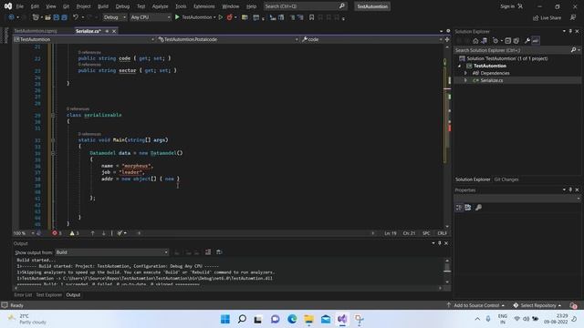Click Alphabetical sort icon in Properties panel
Image resolution: width=584 pixels, height=328 pixels.
point(468,208)
